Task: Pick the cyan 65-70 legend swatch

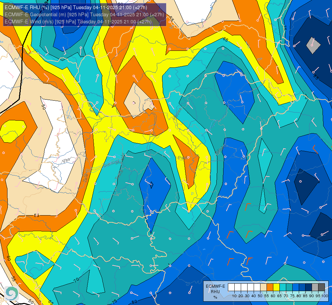Action: tap(283, 287)
